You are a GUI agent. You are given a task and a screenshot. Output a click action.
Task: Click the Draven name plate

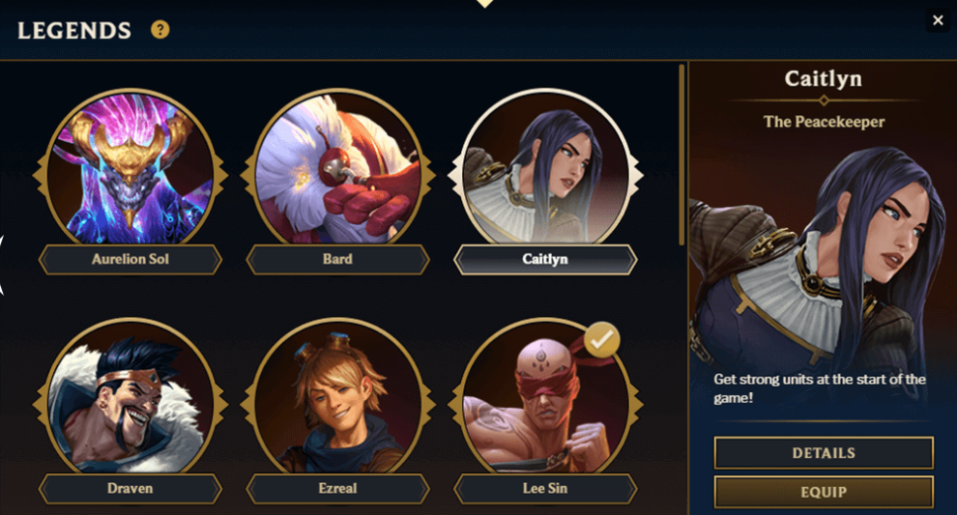pyautogui.click(x=130, y=489)
